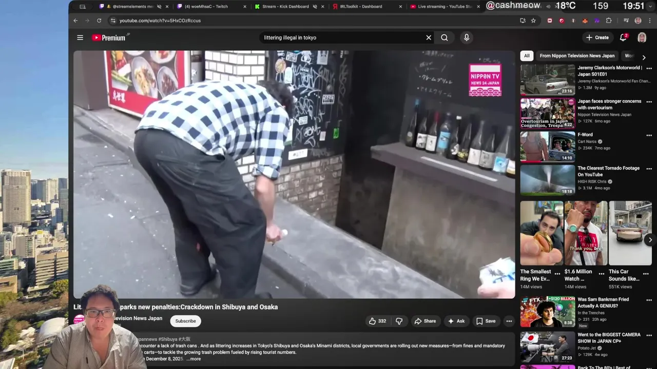Show next shorts with the right chevron

point(650,240)
